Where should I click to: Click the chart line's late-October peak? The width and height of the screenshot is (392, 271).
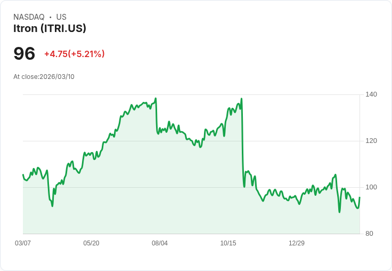pyautogui.click(x=242, y=99)
